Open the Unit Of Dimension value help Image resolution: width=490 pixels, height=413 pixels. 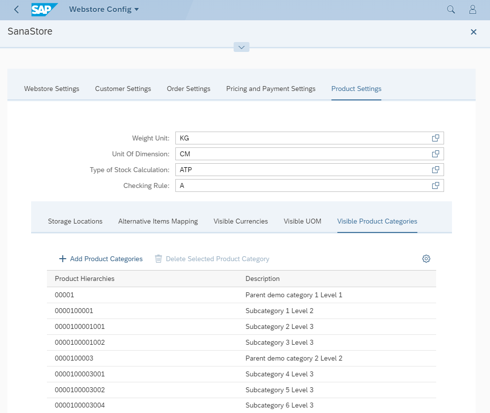[x=435, y=154]
